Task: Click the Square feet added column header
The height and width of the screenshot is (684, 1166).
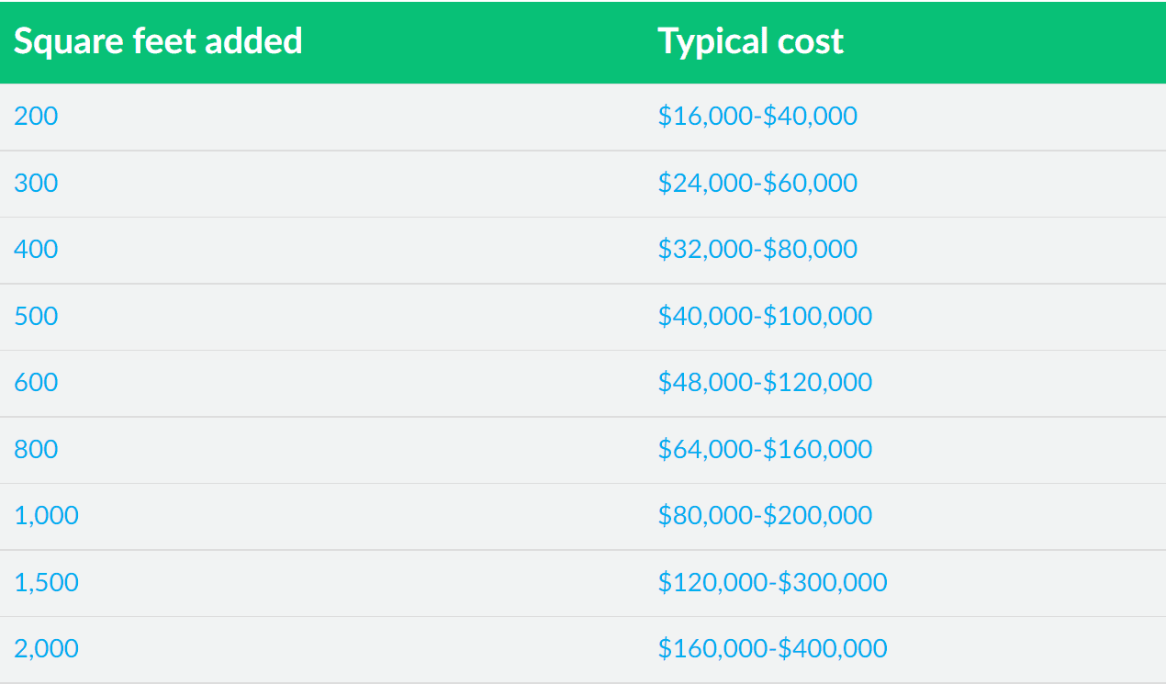Action: coord(158,41)
